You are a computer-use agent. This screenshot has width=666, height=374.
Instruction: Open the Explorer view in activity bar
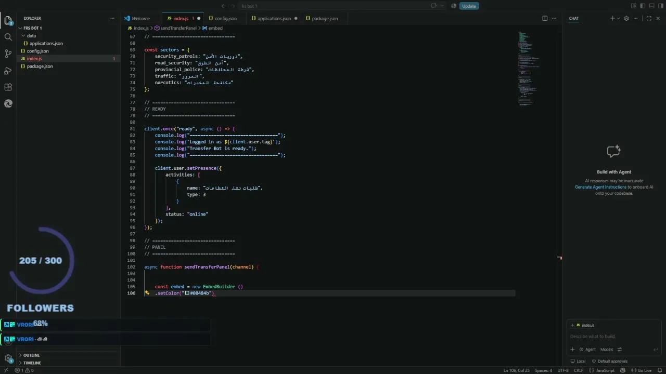pyautogui.click(x=8, y=21)
